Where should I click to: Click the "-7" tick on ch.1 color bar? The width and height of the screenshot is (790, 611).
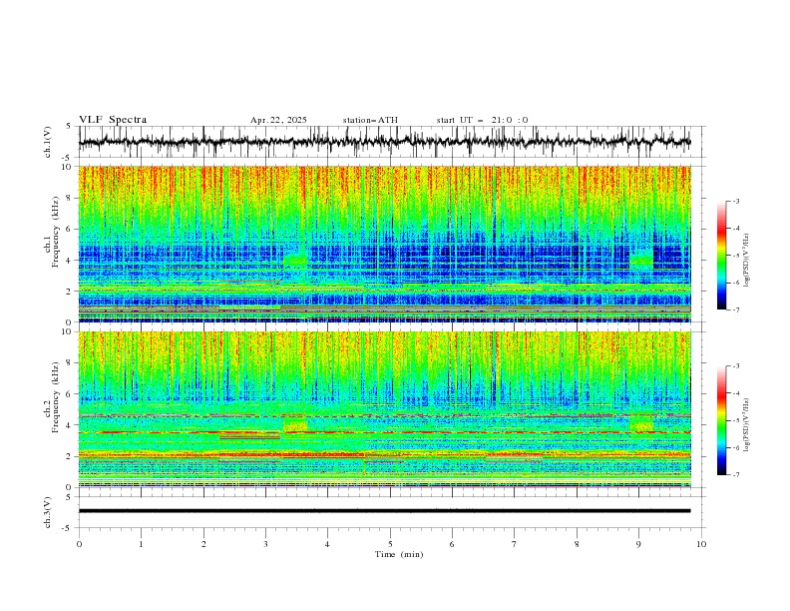tap(735, 309)
